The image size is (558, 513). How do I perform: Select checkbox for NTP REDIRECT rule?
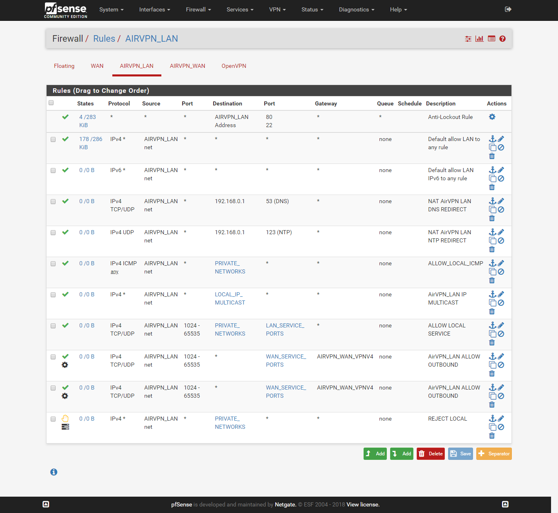click(x=53, y=233)
